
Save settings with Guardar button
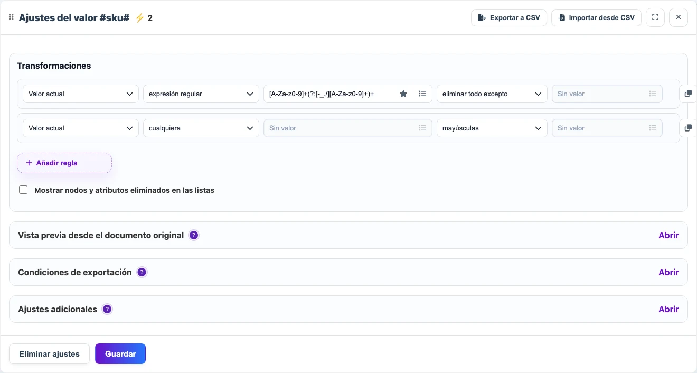point(120,354)
